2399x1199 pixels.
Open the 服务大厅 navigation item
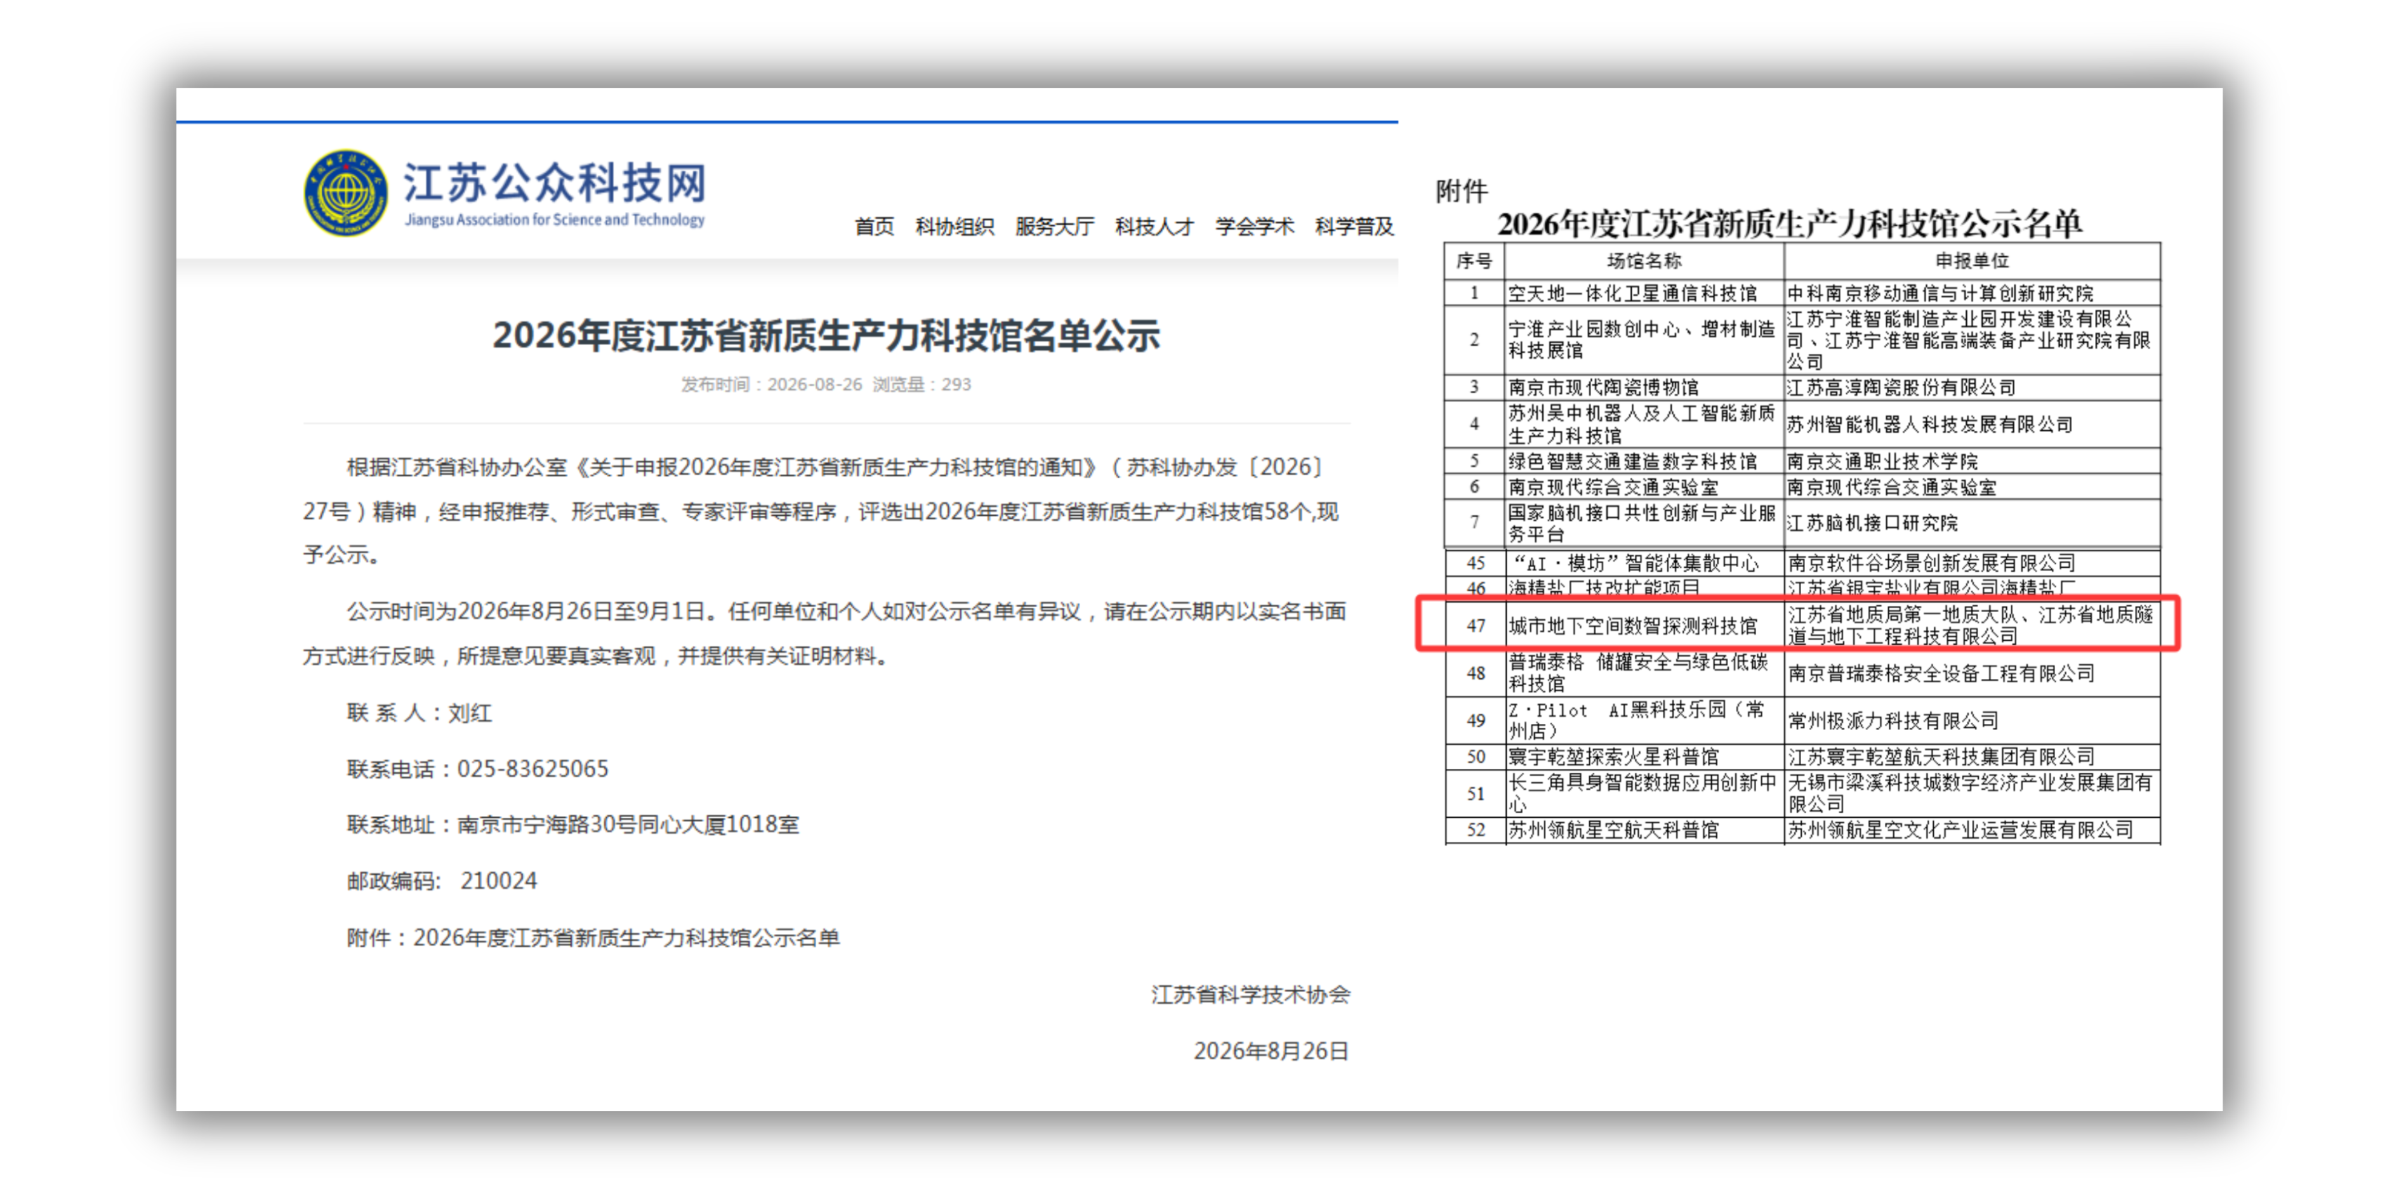pyautogui.click(x=1054, y=226)
